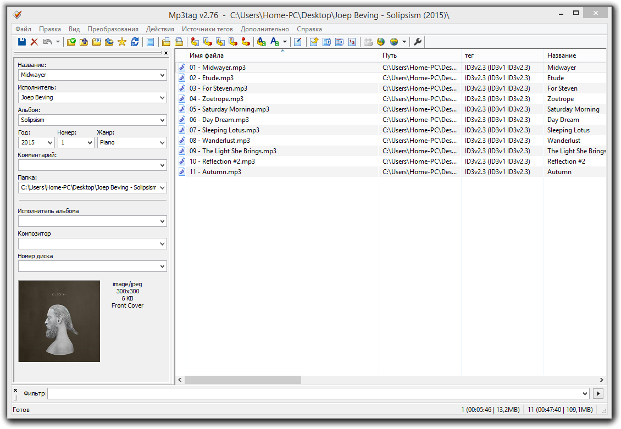Open options with the wrench icon
The image size is (621, 429).
(x=418, y=42)
